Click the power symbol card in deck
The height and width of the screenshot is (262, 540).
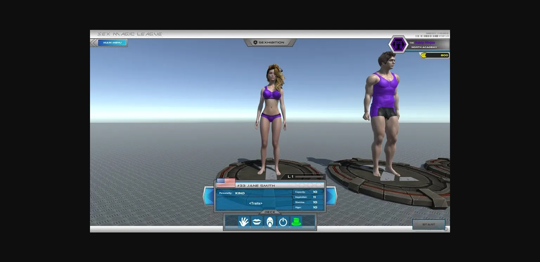[283, 222]
